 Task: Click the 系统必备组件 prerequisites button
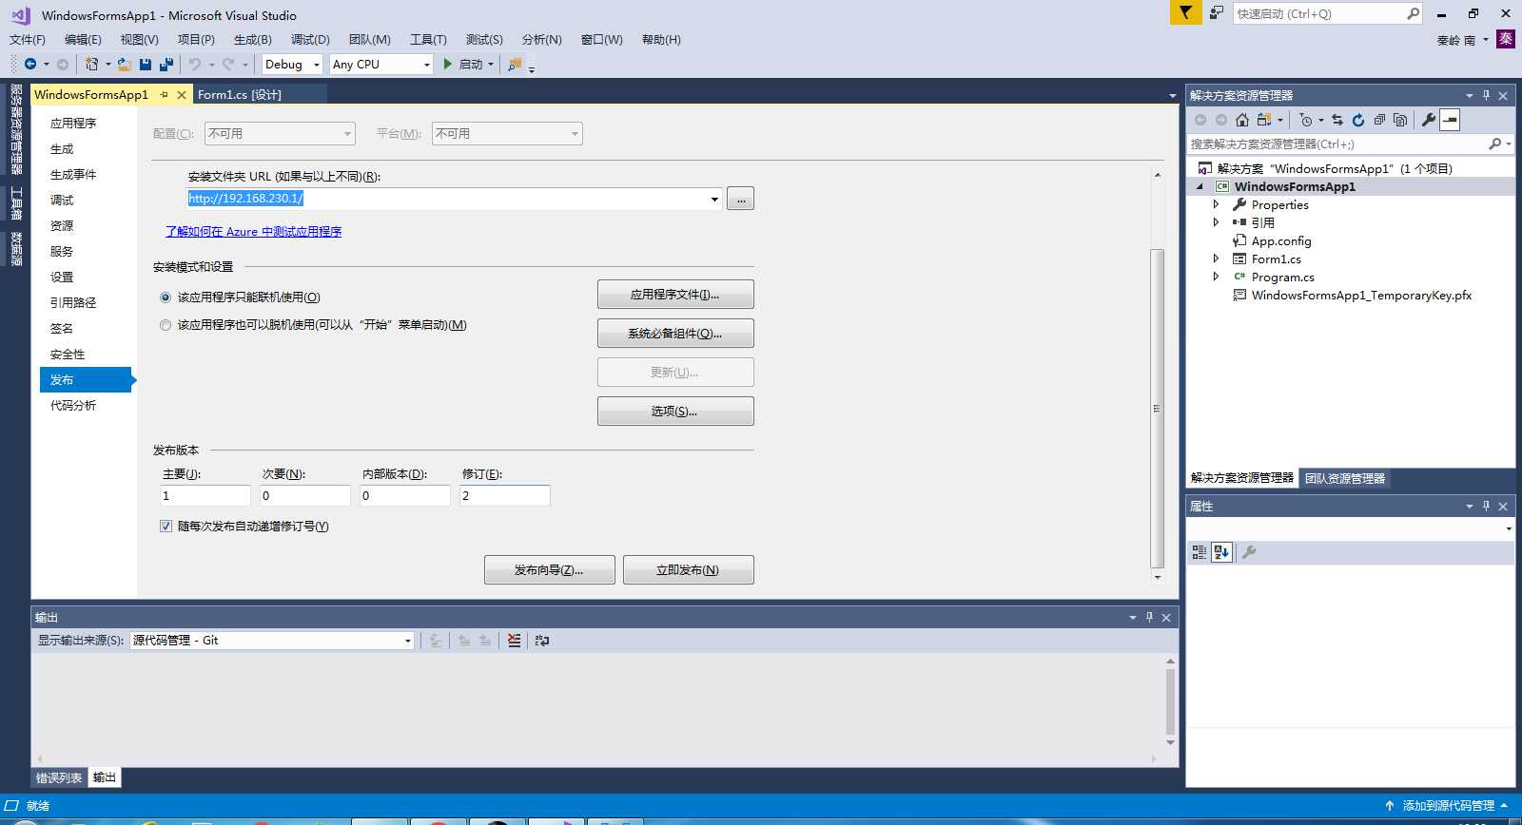[x=675, y=334]
